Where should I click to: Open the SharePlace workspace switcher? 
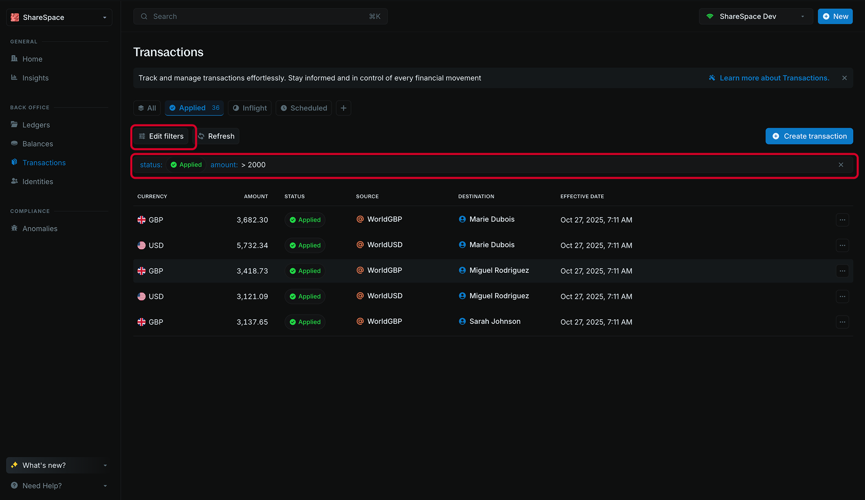104,17
